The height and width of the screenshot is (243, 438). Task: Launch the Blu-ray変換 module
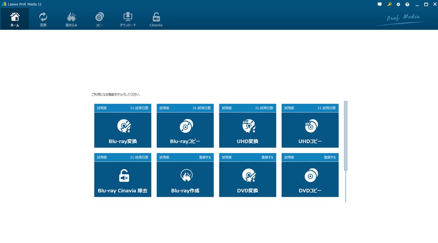[123, 126]
